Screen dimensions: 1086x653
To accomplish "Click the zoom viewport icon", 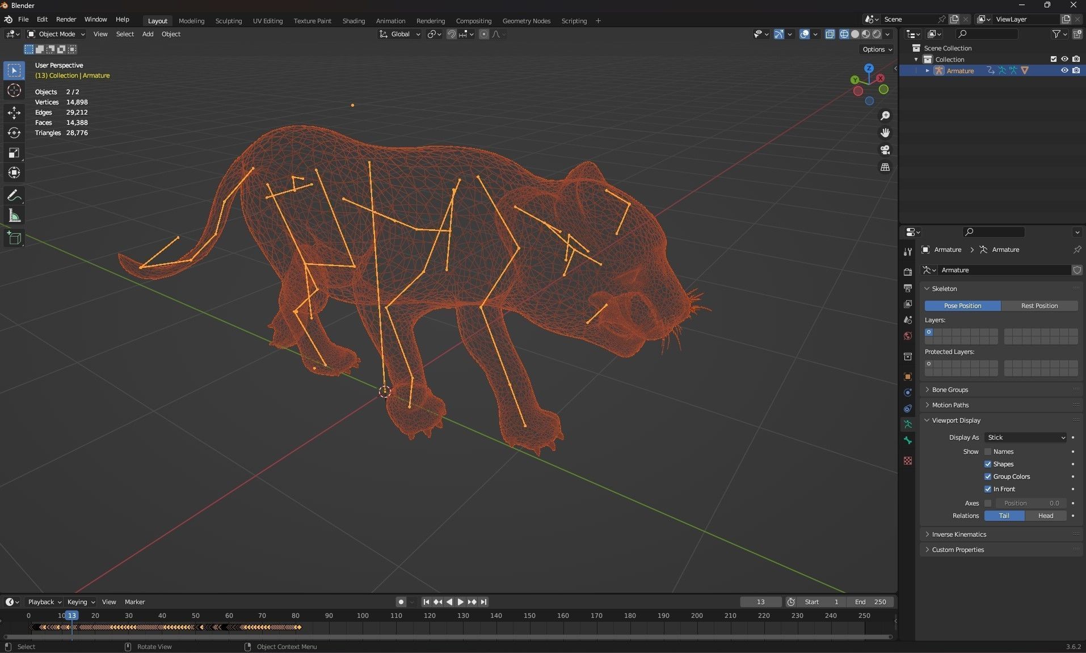I will coord(885,116).
